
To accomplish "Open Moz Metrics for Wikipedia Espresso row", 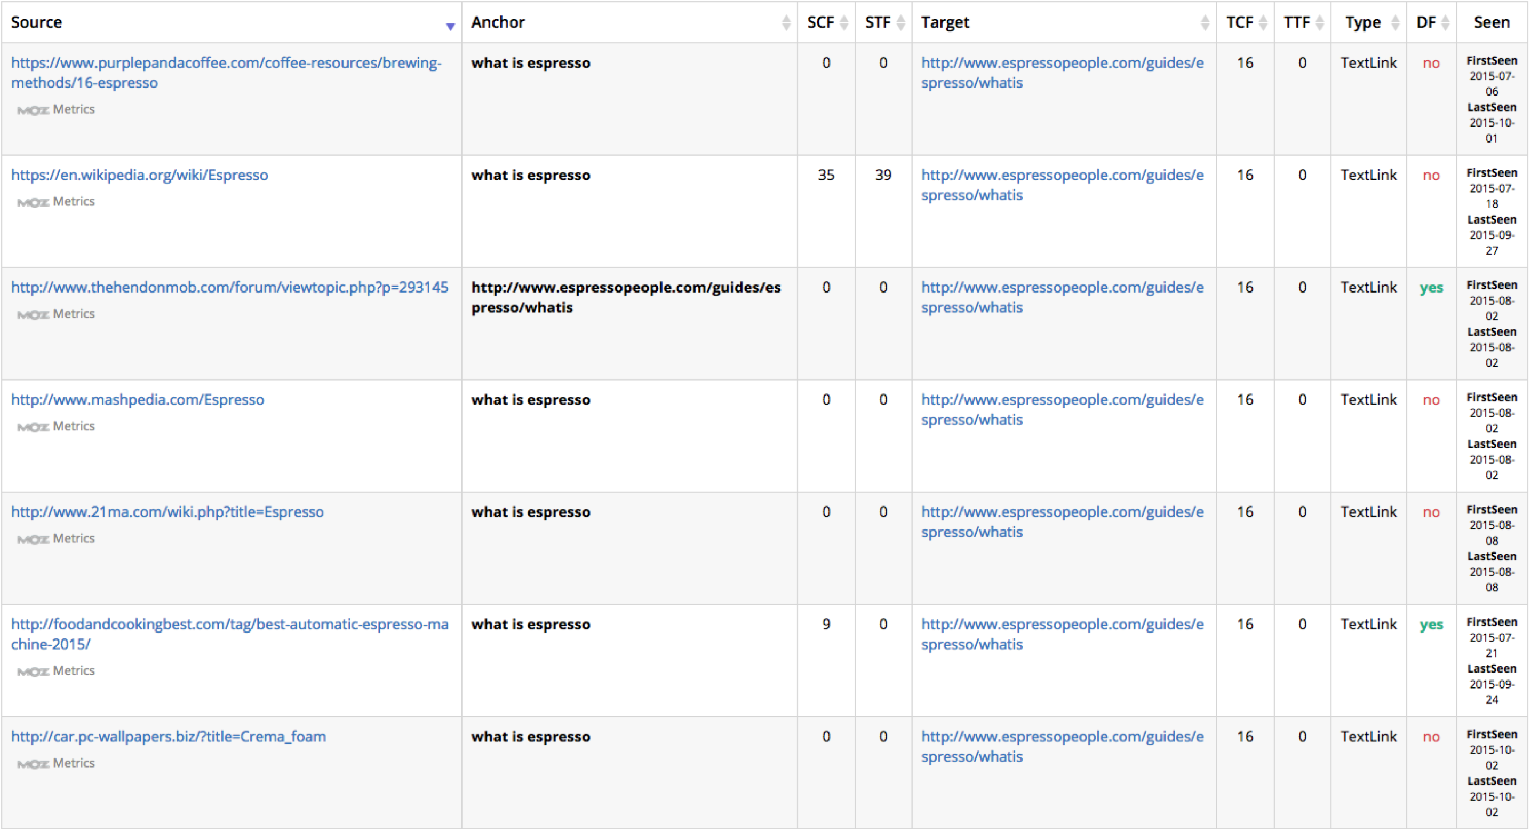I will [x=56, y=202].
